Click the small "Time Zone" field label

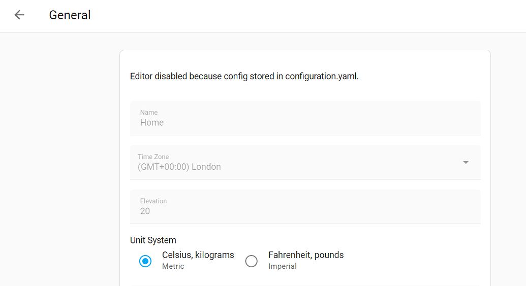[x=153, y=157]
